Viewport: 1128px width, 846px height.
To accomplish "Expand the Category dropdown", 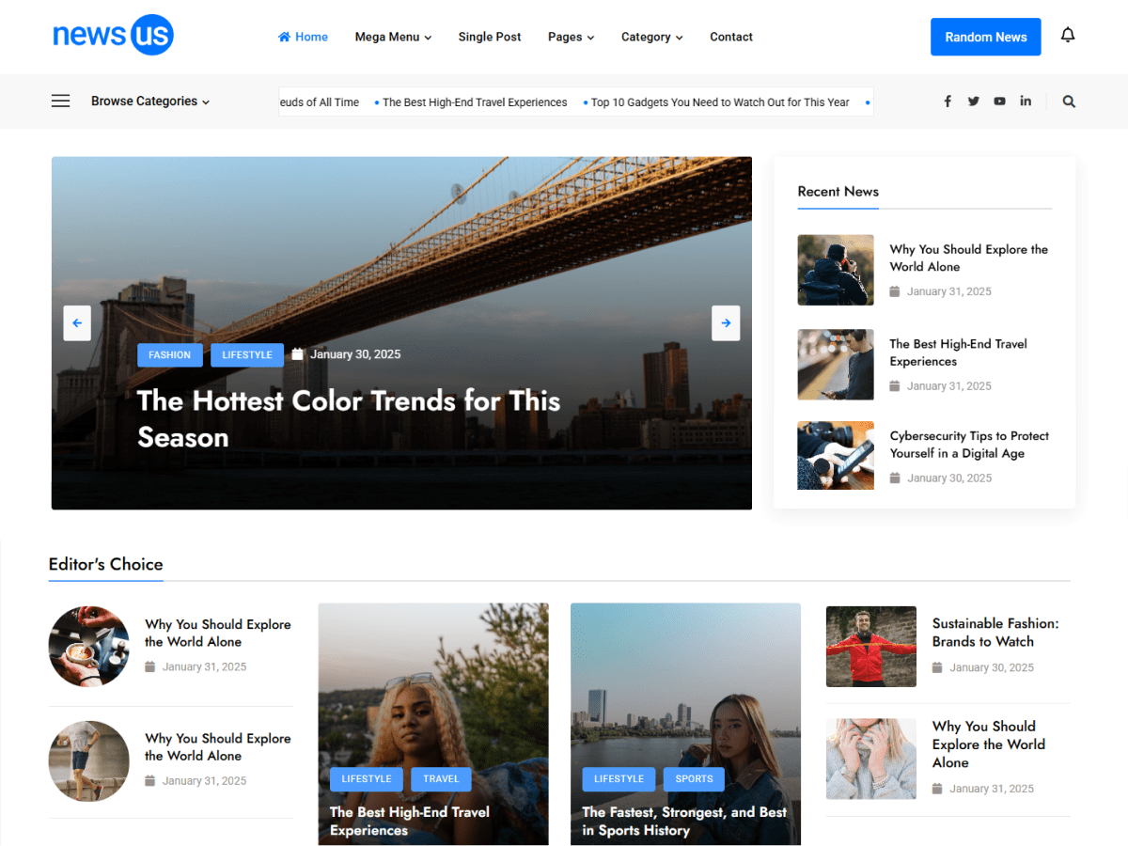I will (651, 37).
